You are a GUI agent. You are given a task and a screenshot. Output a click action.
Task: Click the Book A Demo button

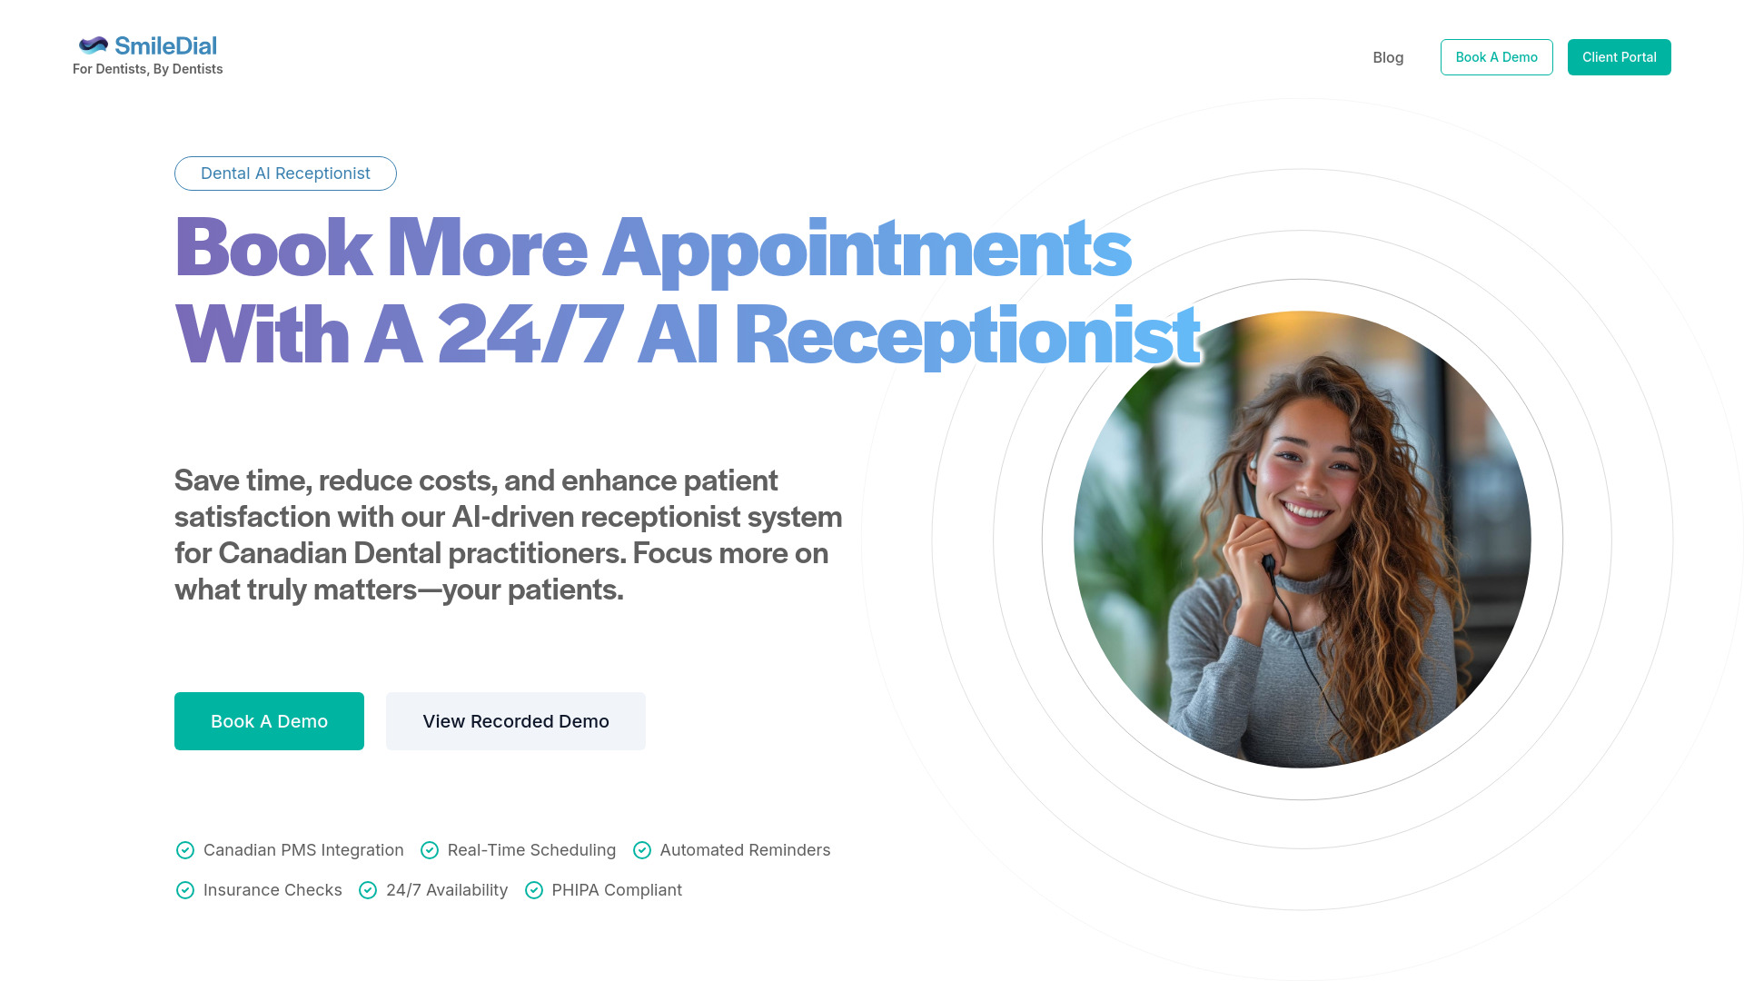(268, 721)
